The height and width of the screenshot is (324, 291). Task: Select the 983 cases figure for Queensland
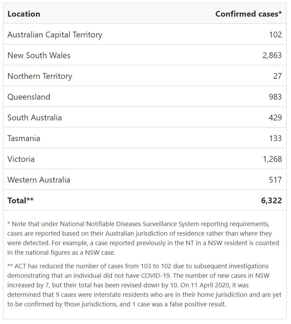tap(275, 97)
